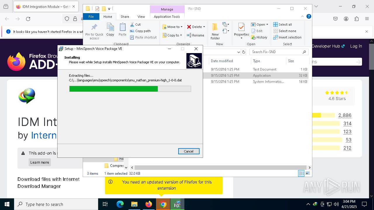
Task: Click Pin to Quick access in Explorer ribbon
Action: (x=94, y=32)
